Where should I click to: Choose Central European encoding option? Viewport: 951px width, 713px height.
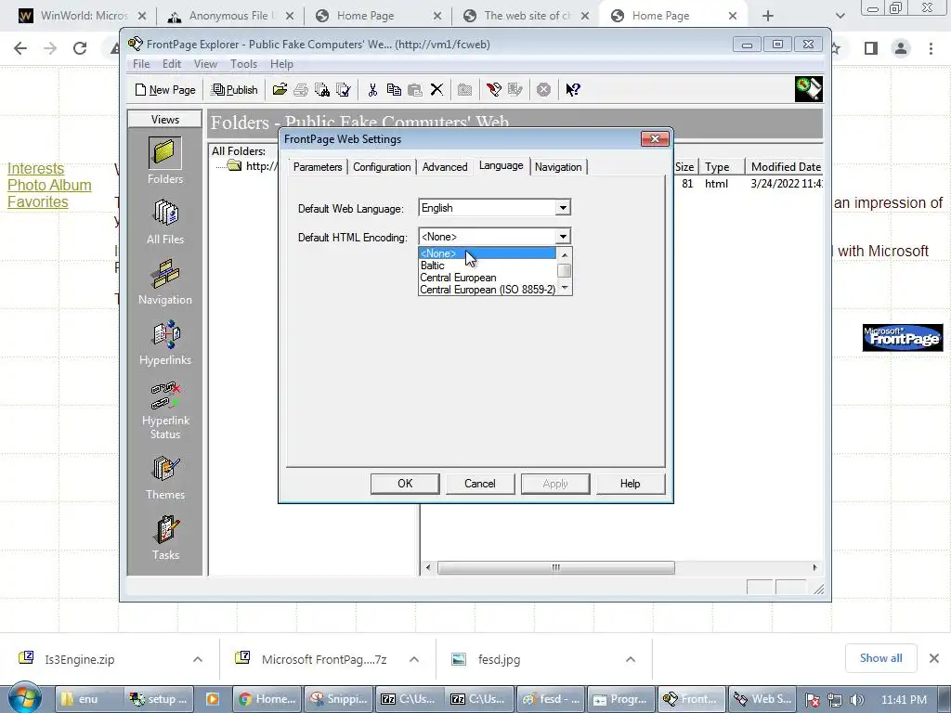[487, 278]
